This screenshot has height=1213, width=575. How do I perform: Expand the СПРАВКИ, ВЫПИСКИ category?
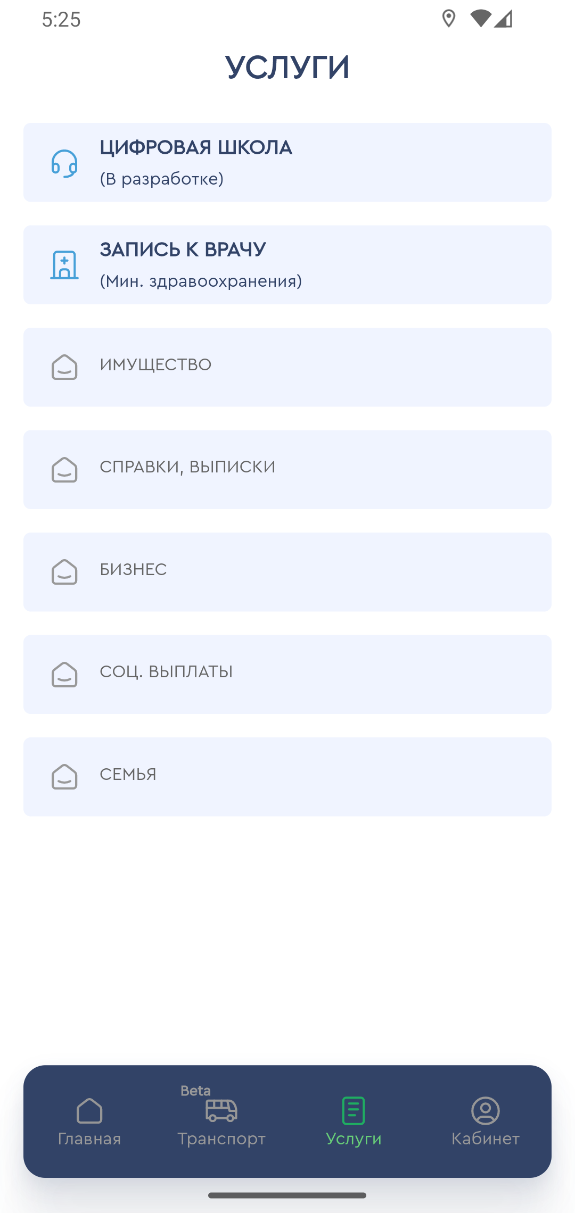287,470
